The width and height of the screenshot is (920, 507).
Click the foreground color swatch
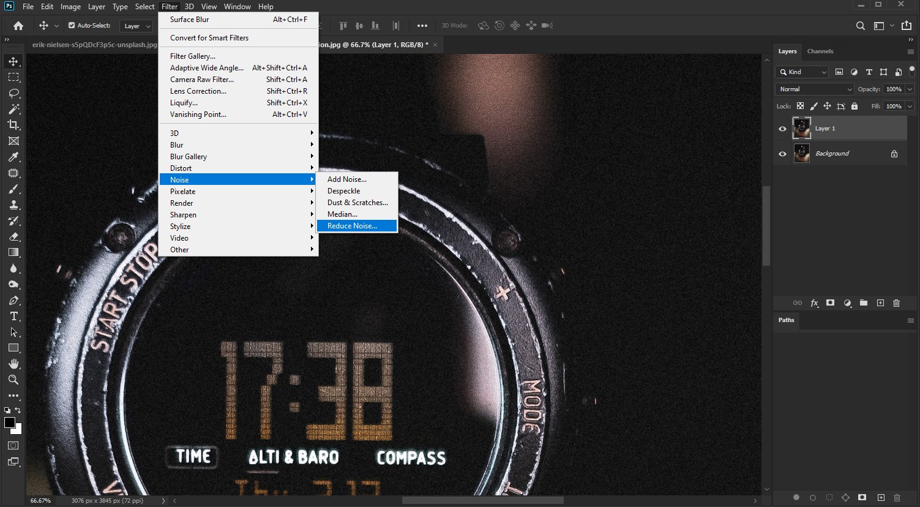9,423
